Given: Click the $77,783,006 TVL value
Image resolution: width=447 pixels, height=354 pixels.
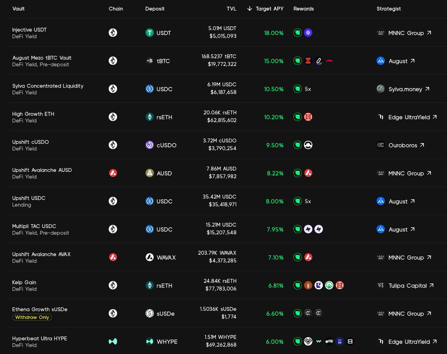Looking at the screenshot, I should [x=221, y=289].
